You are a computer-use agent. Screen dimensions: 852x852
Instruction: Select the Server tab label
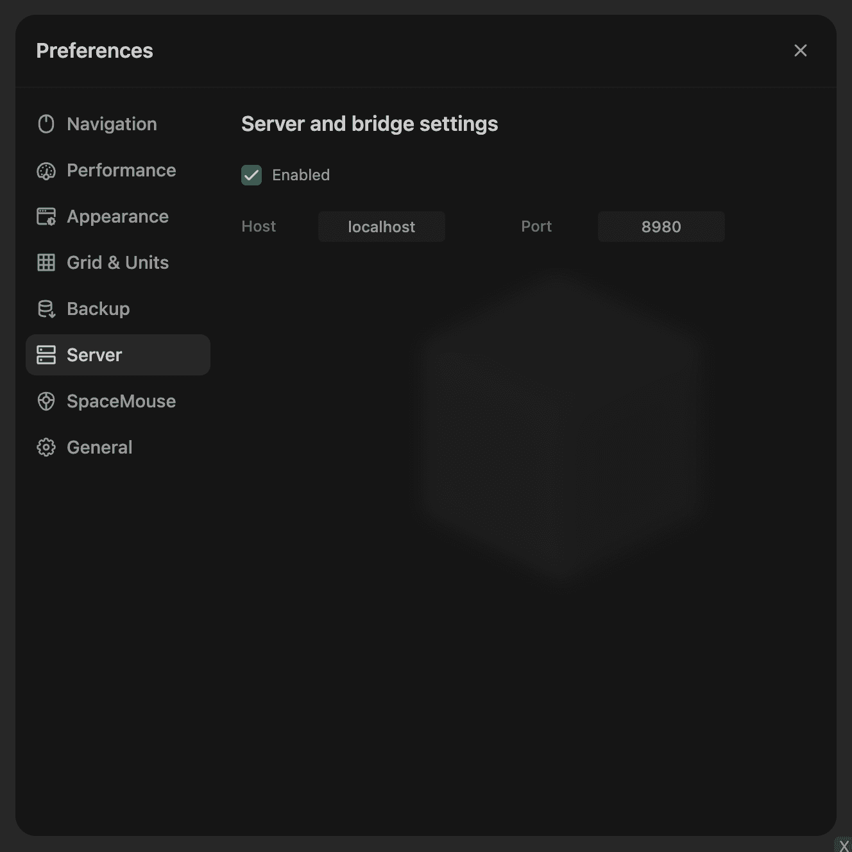(94, 355)
